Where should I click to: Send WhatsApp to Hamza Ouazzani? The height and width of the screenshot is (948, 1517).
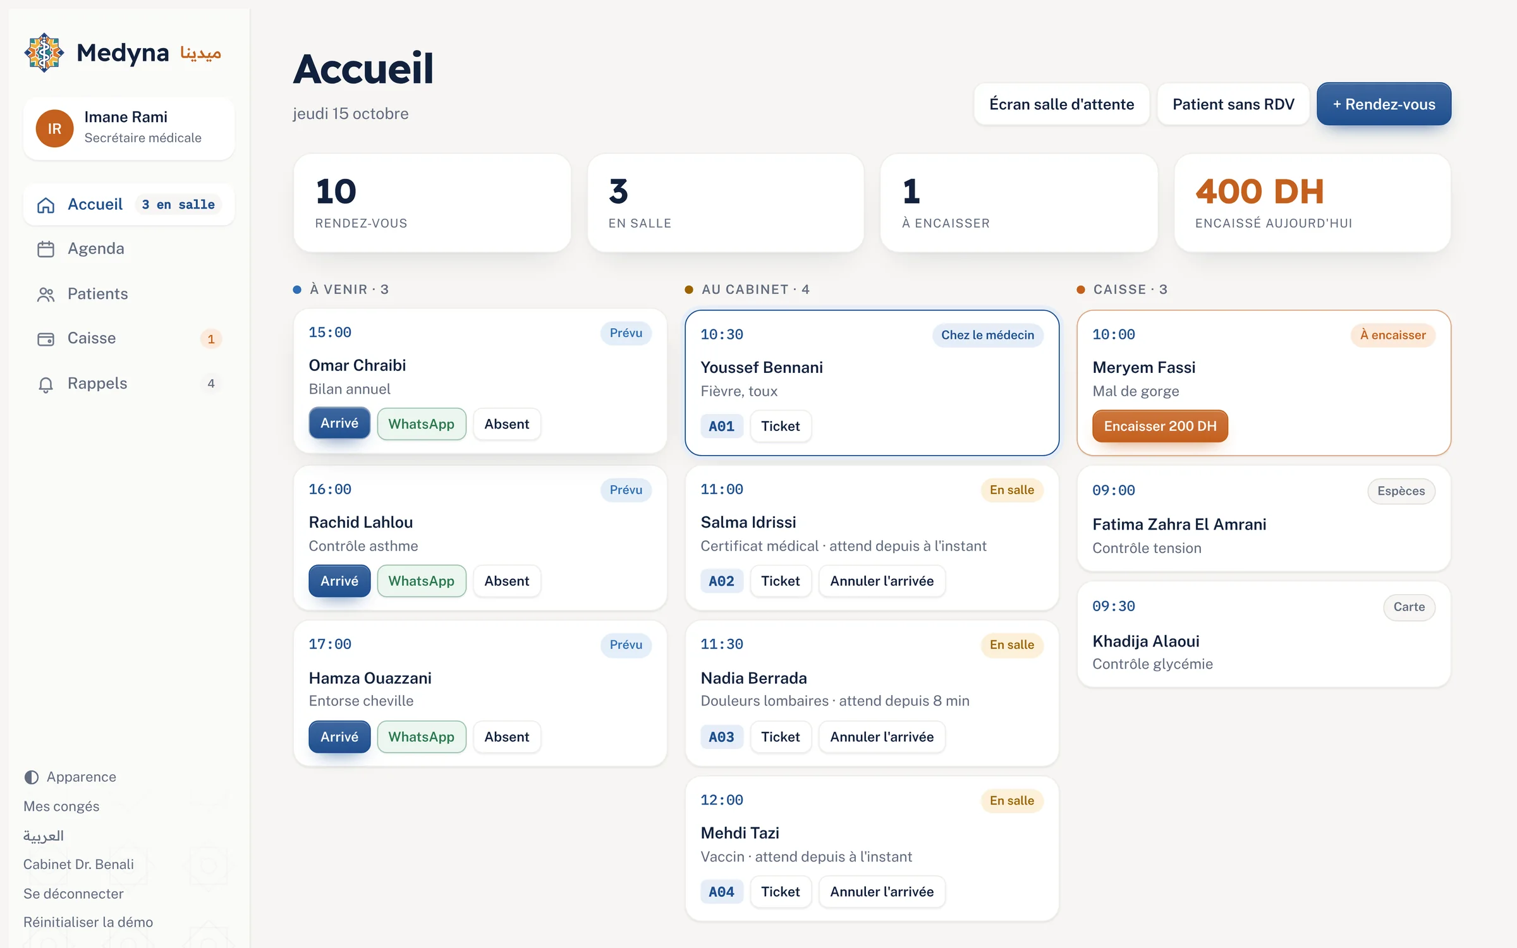(422, 737)
